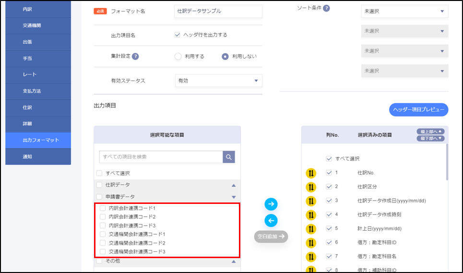Open 出力フォーマット in the sidebar
Viewport: 463px width, 273px height.
click(38, 140)
